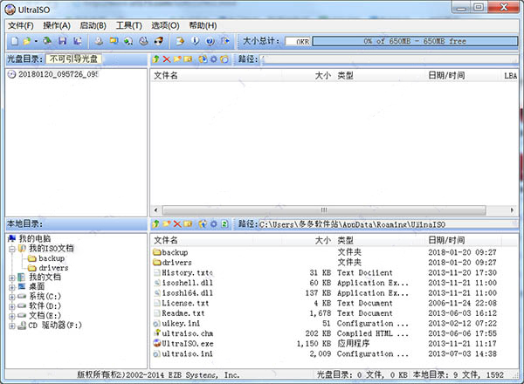This screenshot has height=384, width=524.
Task: Click the Burn CD/DVD image icon
Action: tap(144, 41)
